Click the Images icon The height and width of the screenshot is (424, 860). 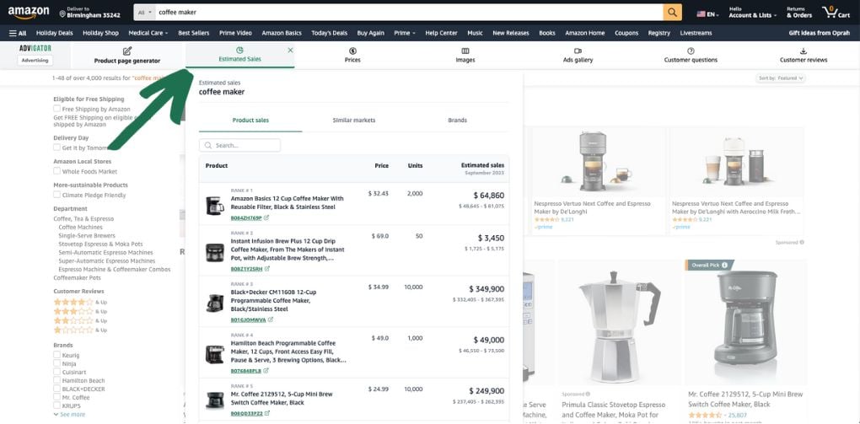pos(465,51)
